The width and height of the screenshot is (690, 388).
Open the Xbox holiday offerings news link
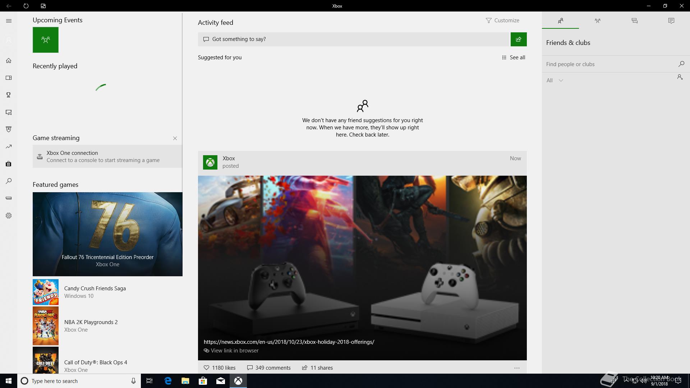coord(289,342)
